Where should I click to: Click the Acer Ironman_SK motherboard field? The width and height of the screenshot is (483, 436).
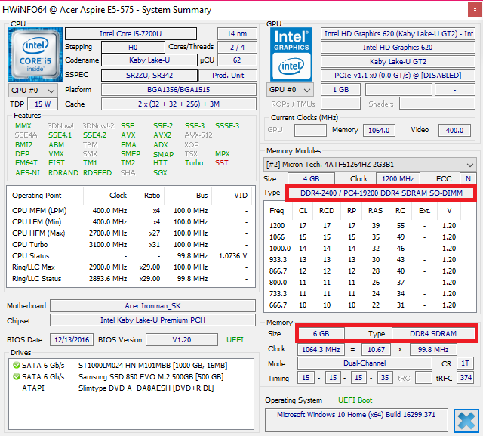coord(152,306)
